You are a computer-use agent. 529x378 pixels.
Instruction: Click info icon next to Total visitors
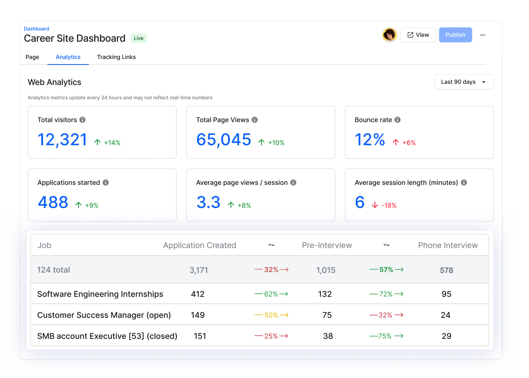click(83, 120)
